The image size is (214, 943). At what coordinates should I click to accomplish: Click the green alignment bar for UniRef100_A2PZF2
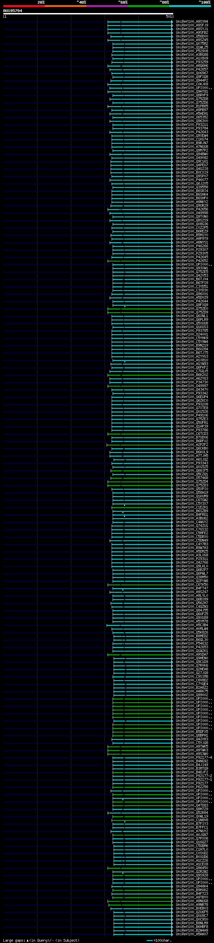pos(140,445)
